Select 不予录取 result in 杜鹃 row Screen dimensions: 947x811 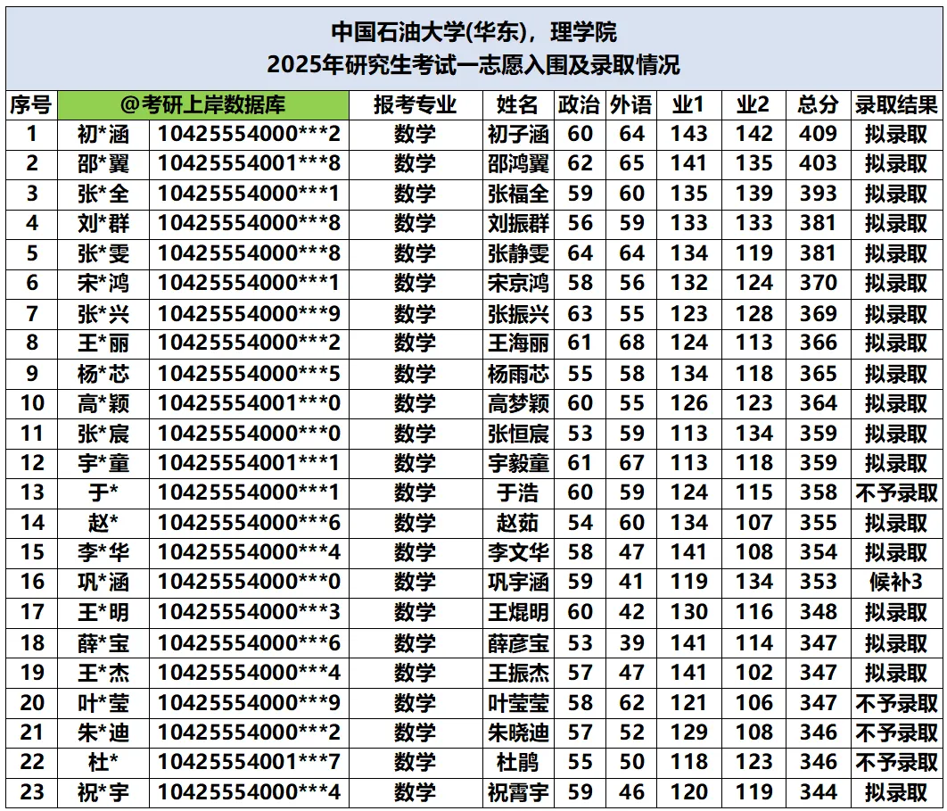(x=895, y=763)
